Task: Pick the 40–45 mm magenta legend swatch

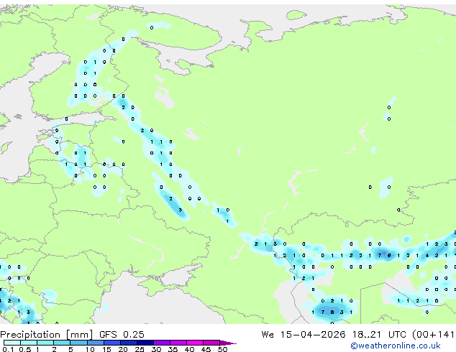Action: 195,343
